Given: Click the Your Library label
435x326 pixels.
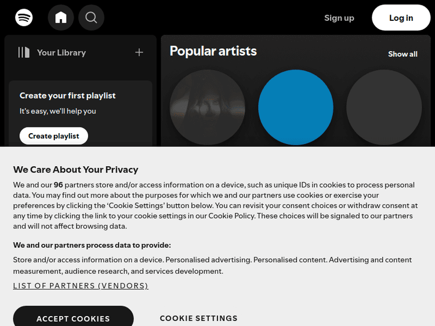Looking at the screenshot, I should coord(61,53).
